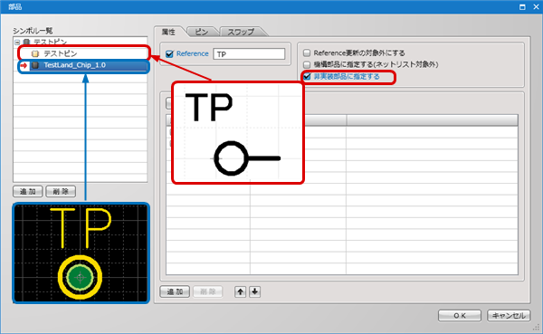Image resolution: width=543 pixels, height=334 pixels.
Task: Move attribute up with the up arrow
Action: coord(241,291)
